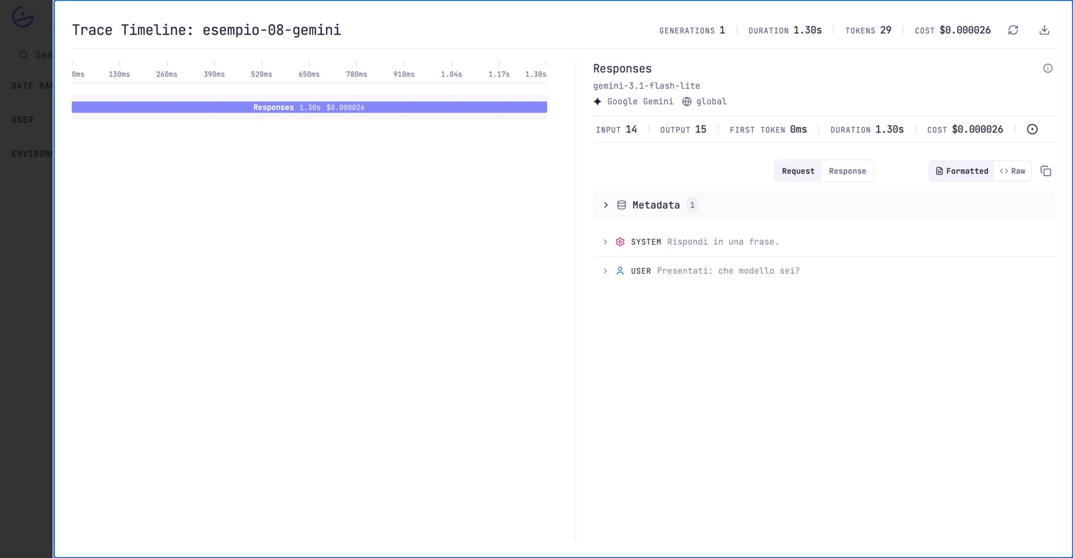1073x558 pixels.
Task: Select the Responses span bar in timeline
Action: (x=309, y=107)
